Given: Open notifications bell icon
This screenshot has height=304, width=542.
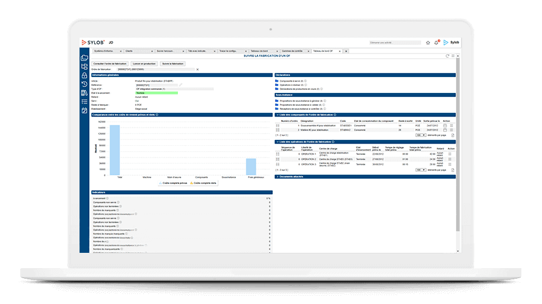Looking at the screenshot, I should (x=437, y=42).
